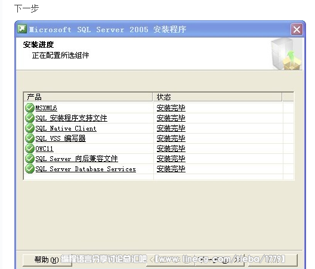Click the status check icon for OWC11
Screen dimensions: 315x269
coord(30,149)
